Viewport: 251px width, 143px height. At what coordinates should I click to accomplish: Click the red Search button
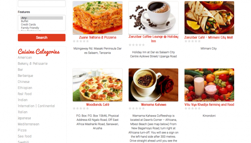point(42,38)
